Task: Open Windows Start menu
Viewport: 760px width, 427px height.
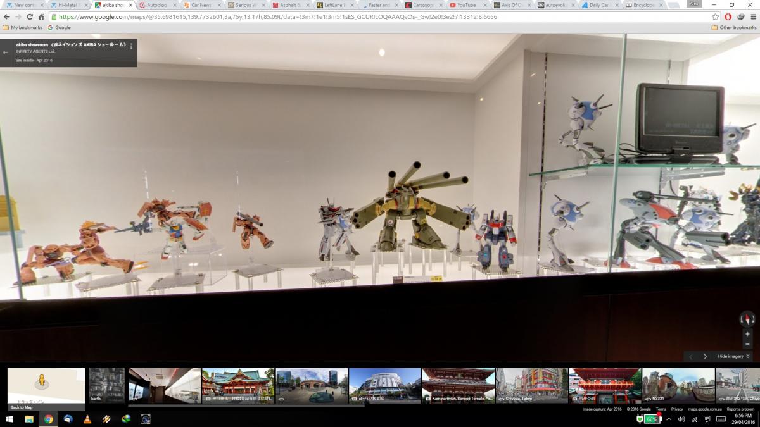Action: 9,419
